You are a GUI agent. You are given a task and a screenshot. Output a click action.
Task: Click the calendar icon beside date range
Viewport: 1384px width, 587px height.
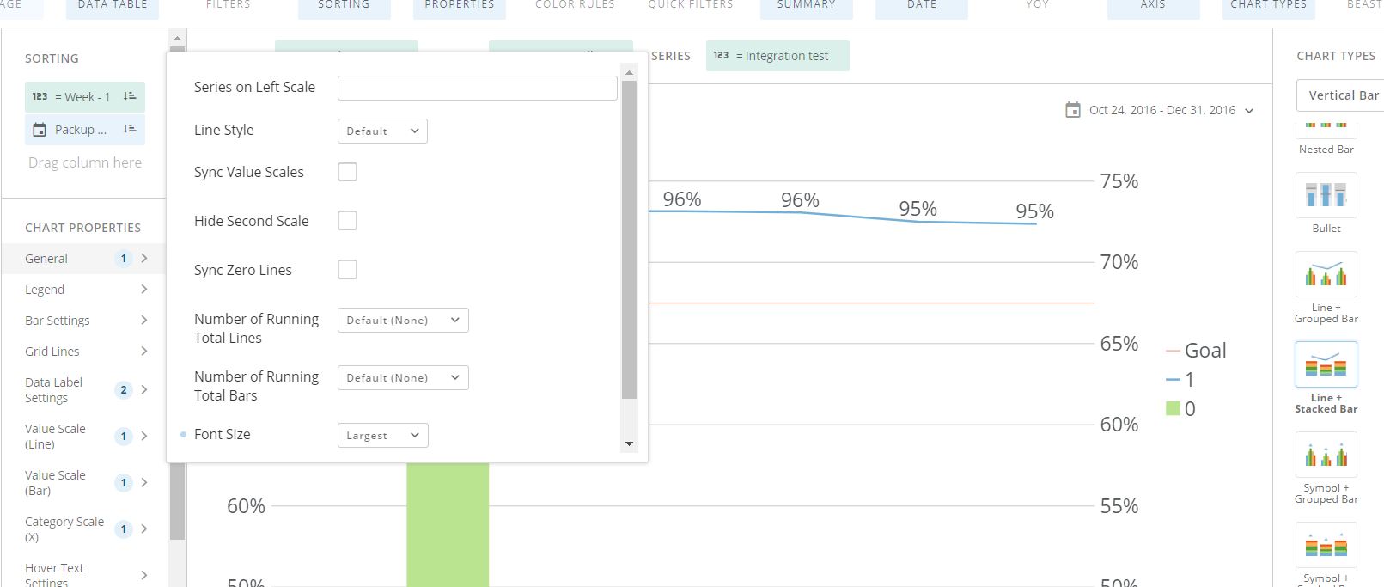[1072, 110]
